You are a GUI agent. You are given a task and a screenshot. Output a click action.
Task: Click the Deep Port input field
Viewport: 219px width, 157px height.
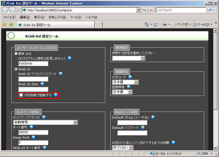[33, 142]
